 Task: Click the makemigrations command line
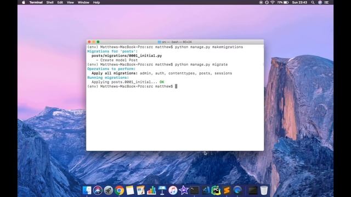[165, 47]
